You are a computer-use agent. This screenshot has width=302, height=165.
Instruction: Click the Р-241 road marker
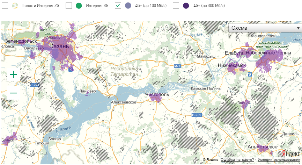pos(35,85)
